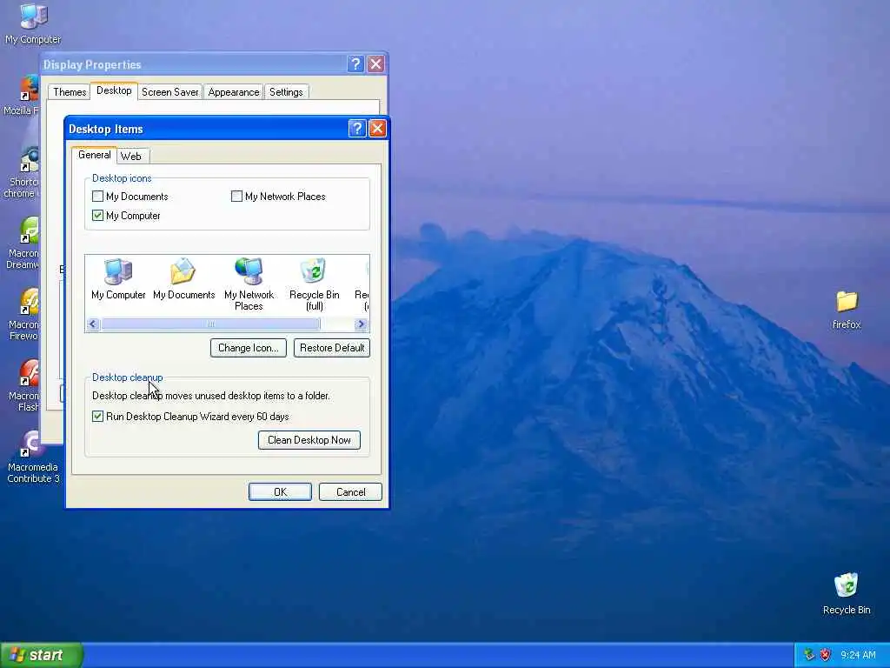
Task: Open the Appearance tab
Action: point(233,92)
